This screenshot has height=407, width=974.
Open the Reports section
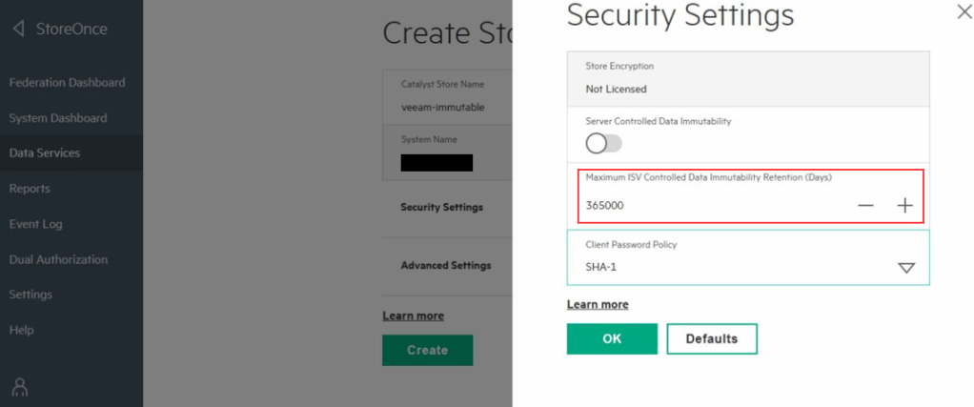pos(30,189)
